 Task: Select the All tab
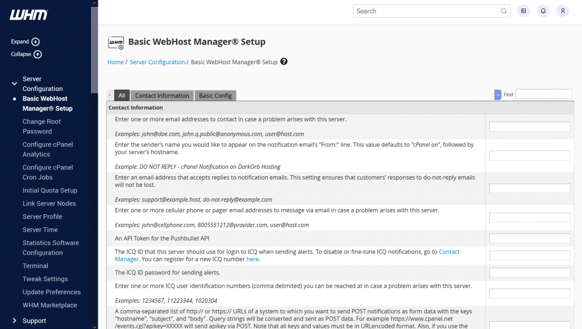(x=122, y=95)
